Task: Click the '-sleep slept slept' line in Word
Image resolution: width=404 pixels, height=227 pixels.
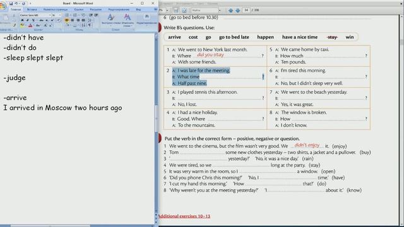Action: (33, 57)
